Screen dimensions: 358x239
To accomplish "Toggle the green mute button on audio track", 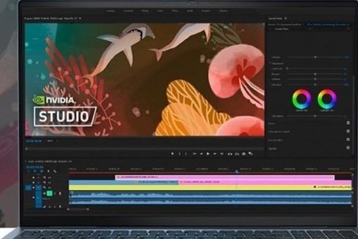I will [49, 194].
